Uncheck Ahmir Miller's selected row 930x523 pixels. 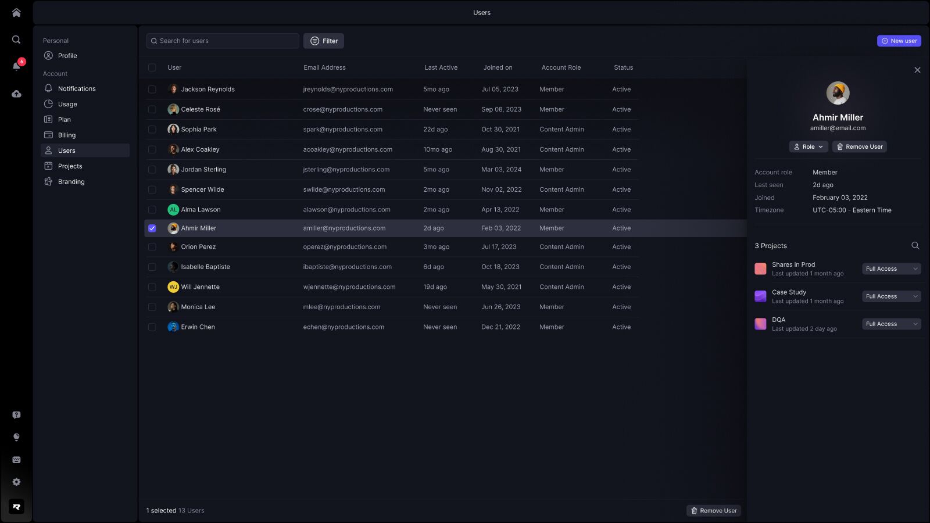(x=152, y=228)
